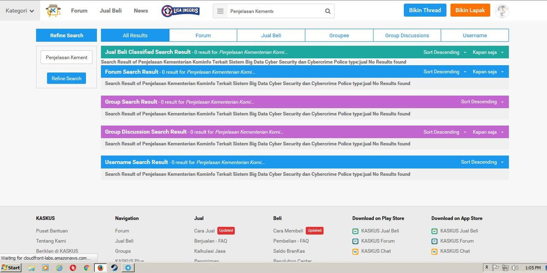547x273 pixels.
Task: Open Pembelian - FAQ footer link
Action: coord(291,241)
